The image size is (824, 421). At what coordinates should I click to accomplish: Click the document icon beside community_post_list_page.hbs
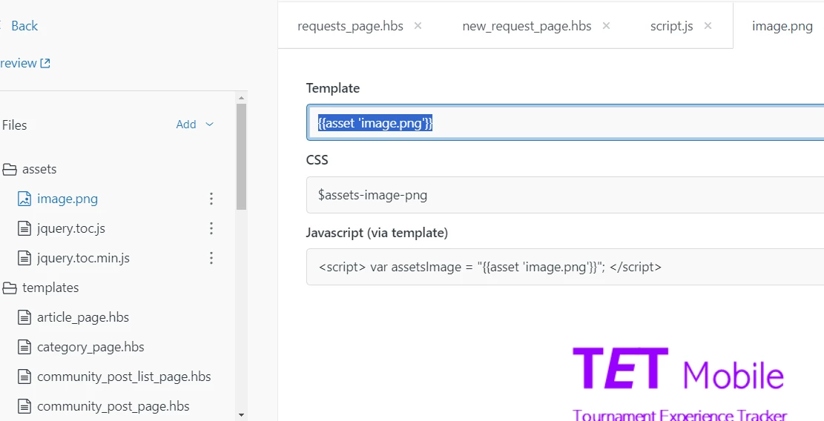[x=24, y=377]
